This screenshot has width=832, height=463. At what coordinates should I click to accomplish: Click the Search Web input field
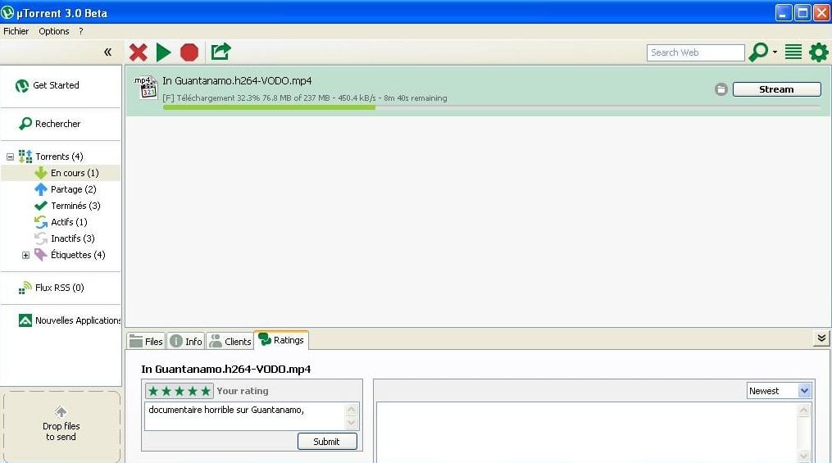[x=695, y=52]
